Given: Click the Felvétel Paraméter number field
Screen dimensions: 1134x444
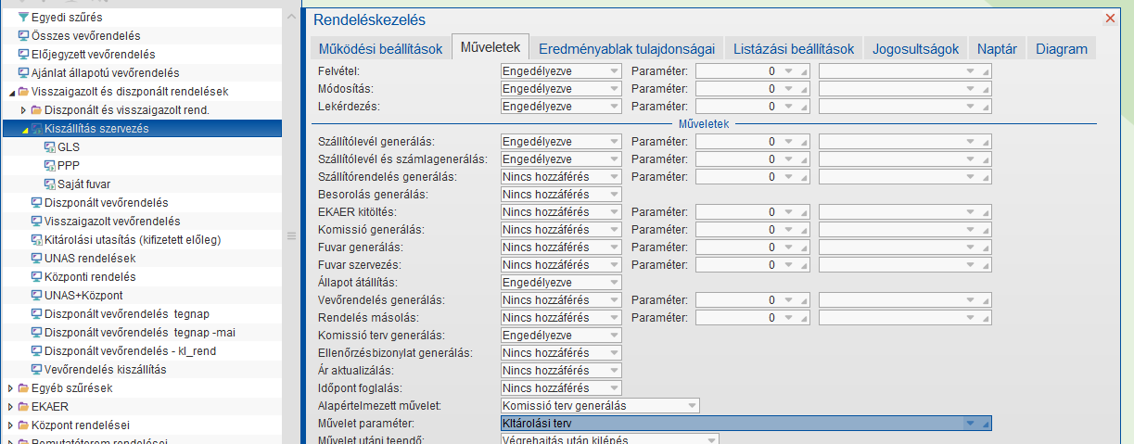Looking at the screenshot, I should pos(752,71).
